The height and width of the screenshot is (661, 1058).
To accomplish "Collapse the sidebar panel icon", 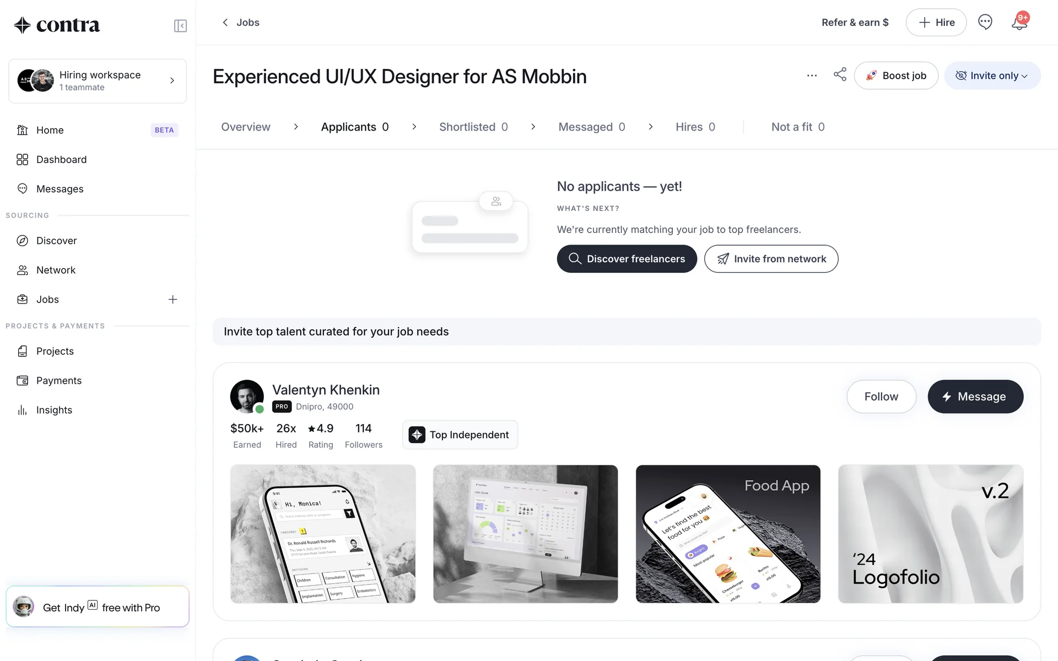I will pyautogui.click(x=180, y=26).
